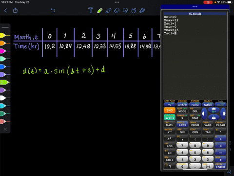Tap the calculator left arrow key
The width and height of the screenshot is (234, 176).
tap(204, 113)
